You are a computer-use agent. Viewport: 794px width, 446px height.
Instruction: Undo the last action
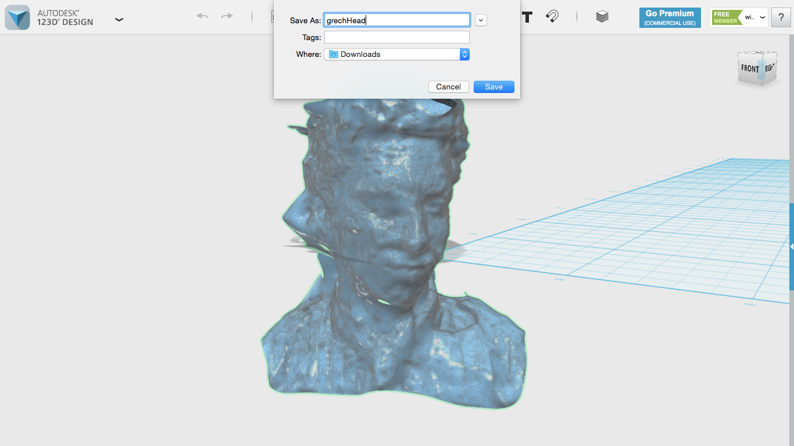(x=202, y=16)
